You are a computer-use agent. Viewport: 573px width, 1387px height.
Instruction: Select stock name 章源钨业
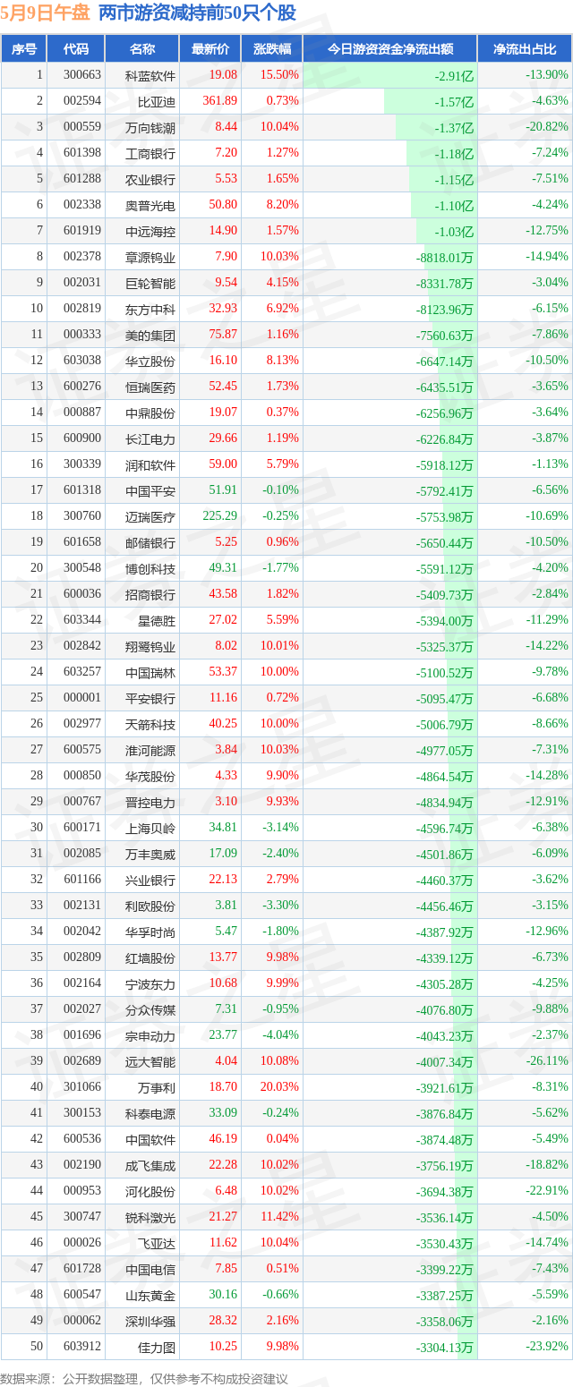point(150,257)
